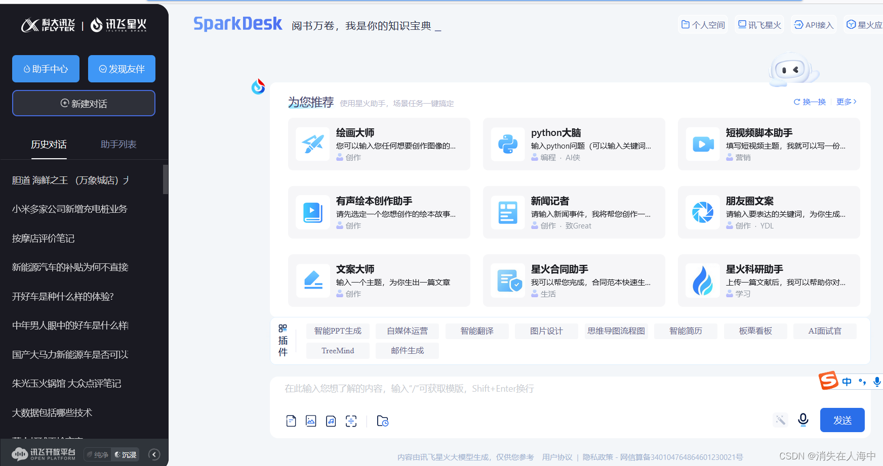Viewport: 883px width, 466px height.
Task: Click the 插件 plugin grid icon
Action: click(283, 328)
